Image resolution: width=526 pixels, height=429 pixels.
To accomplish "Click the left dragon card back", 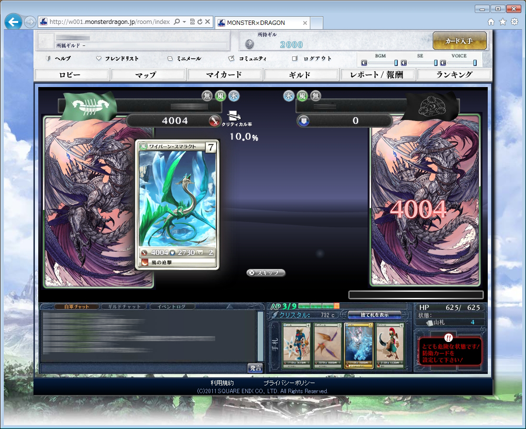I will [89, 201].
